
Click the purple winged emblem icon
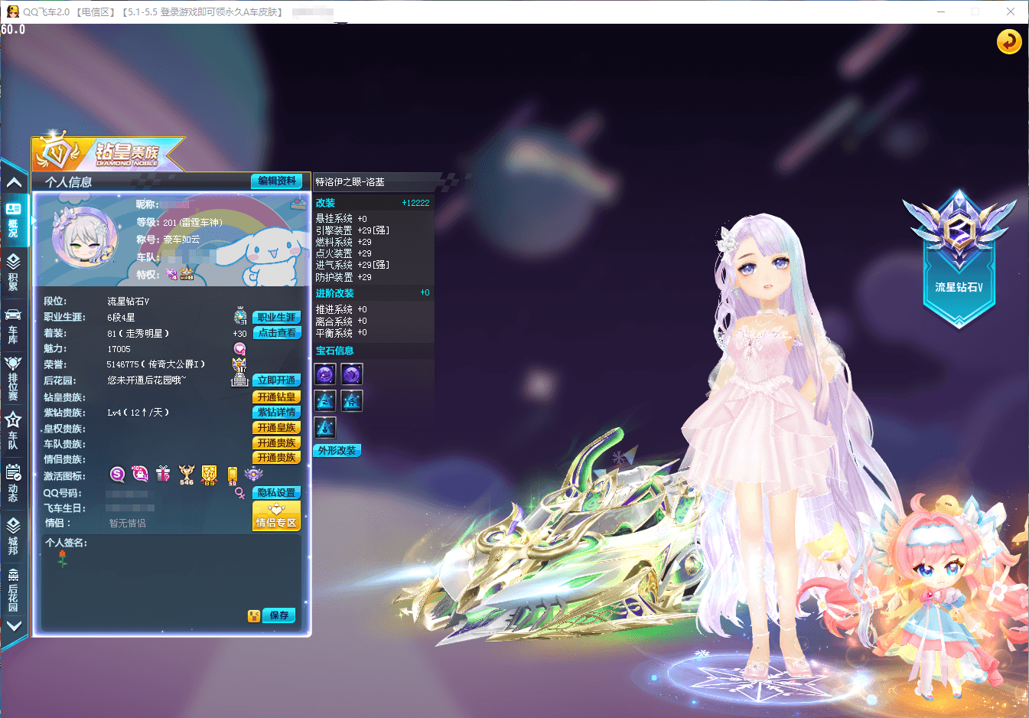(254, 475)
